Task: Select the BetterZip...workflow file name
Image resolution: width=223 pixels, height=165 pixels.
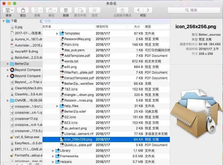Action: pos(79,84)
